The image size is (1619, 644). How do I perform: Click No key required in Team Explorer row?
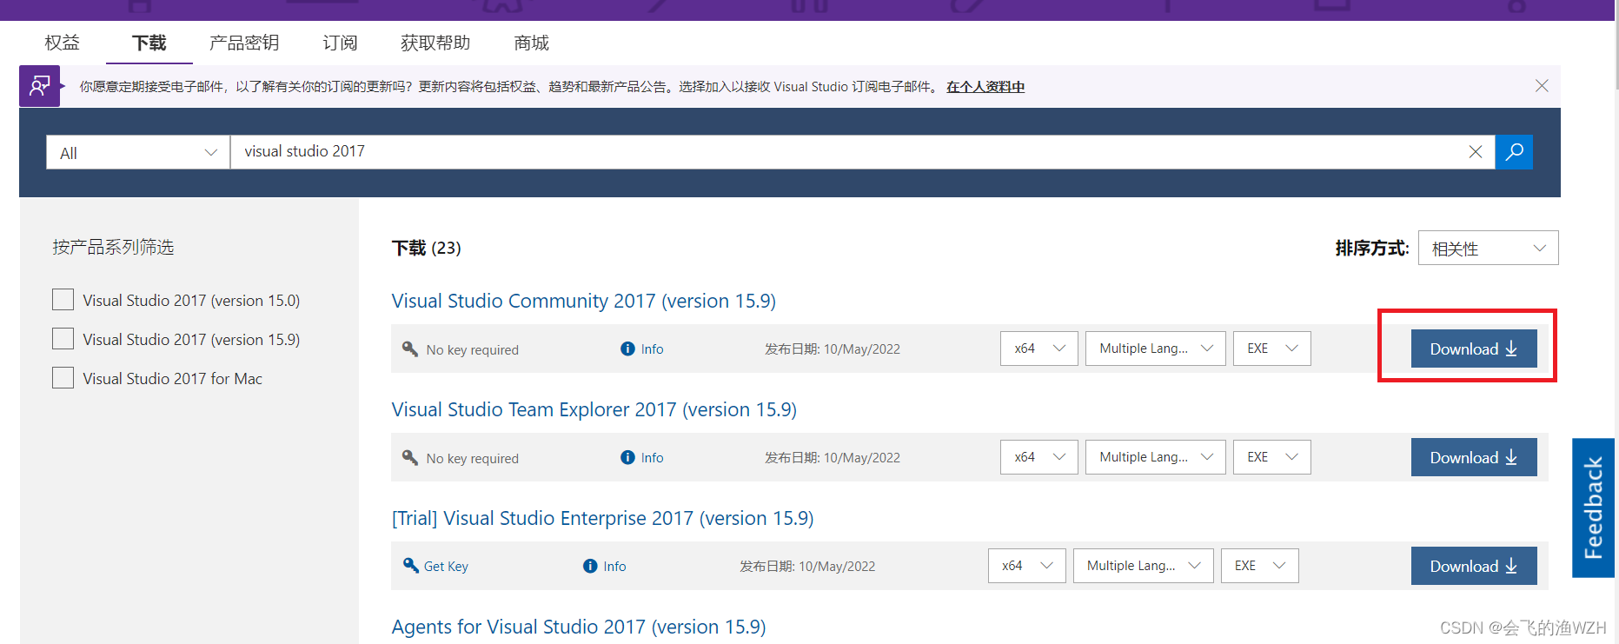[x=472, y=458]
